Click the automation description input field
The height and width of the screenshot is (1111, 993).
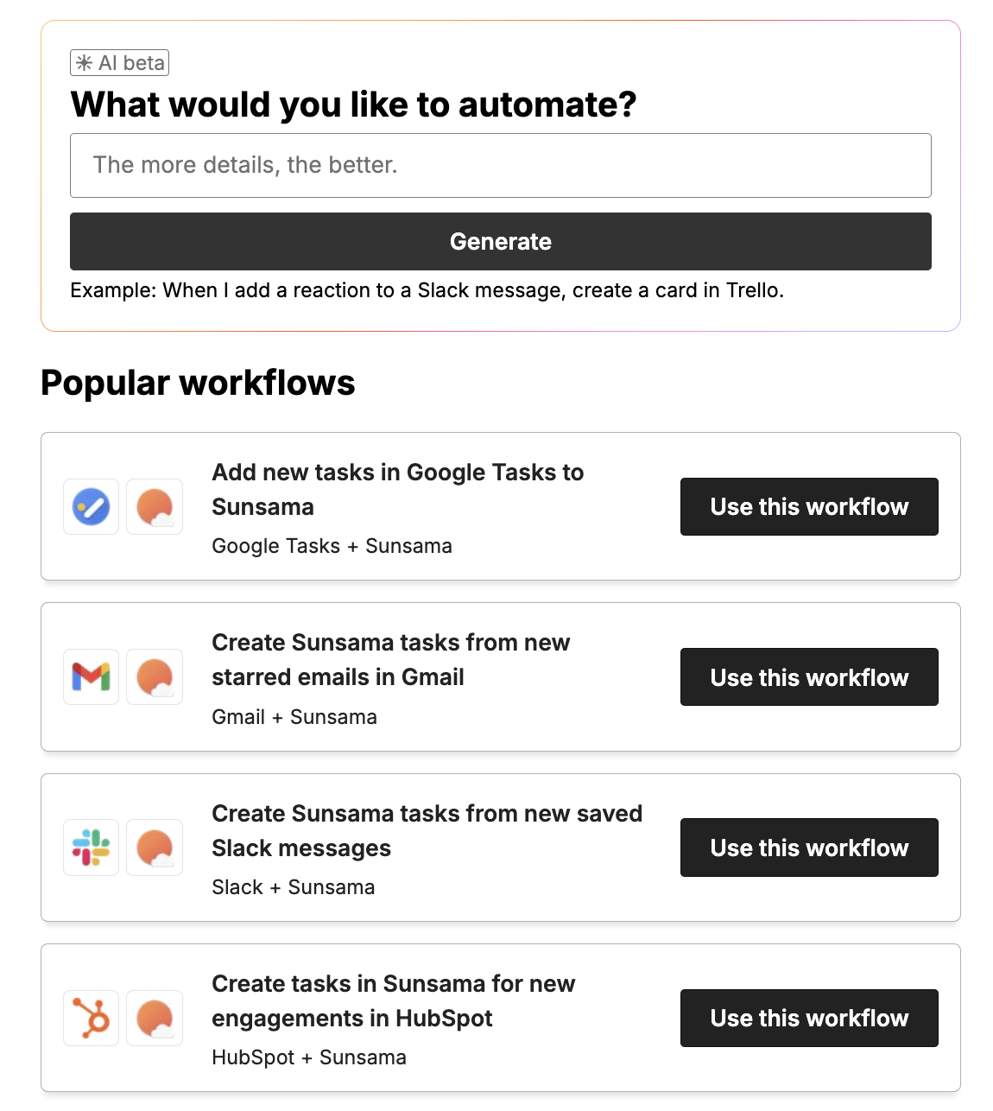[500, 165]
